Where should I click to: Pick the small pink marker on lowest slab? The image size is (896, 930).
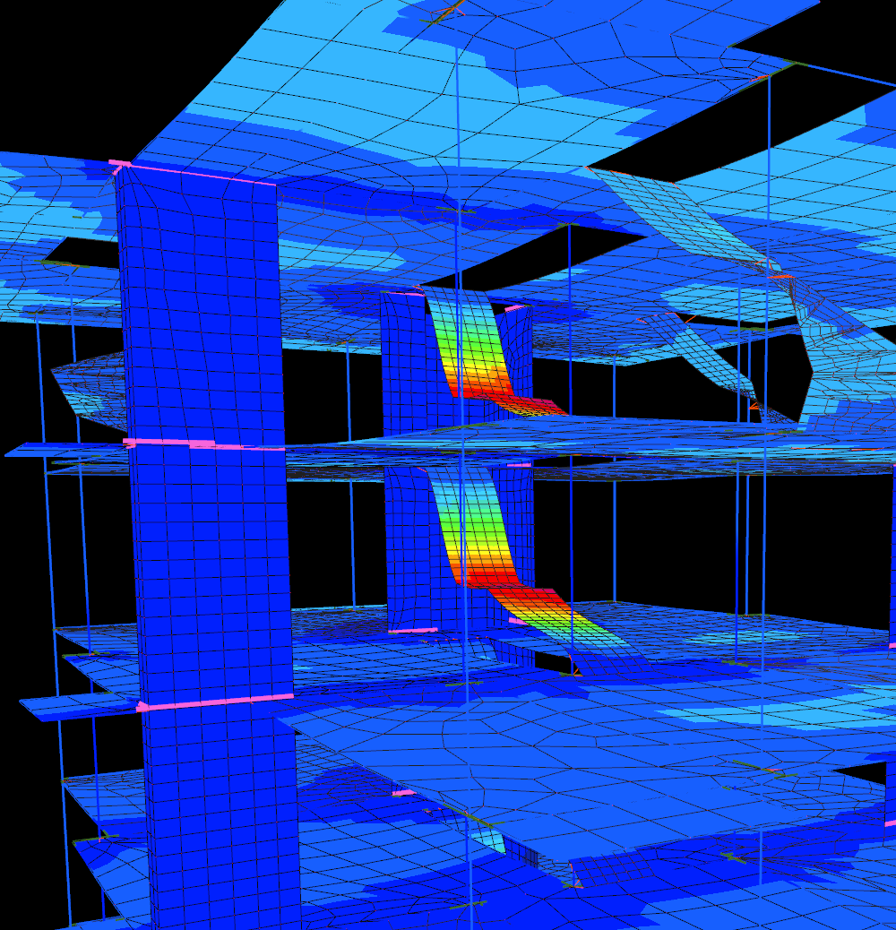403,793
